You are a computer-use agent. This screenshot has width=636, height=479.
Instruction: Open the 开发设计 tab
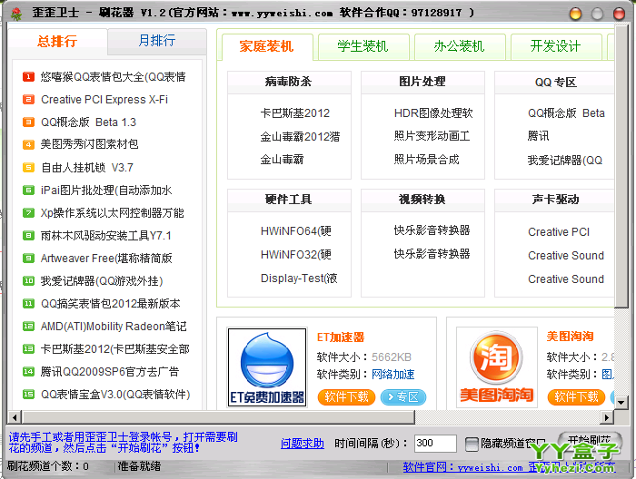(555, 46)
